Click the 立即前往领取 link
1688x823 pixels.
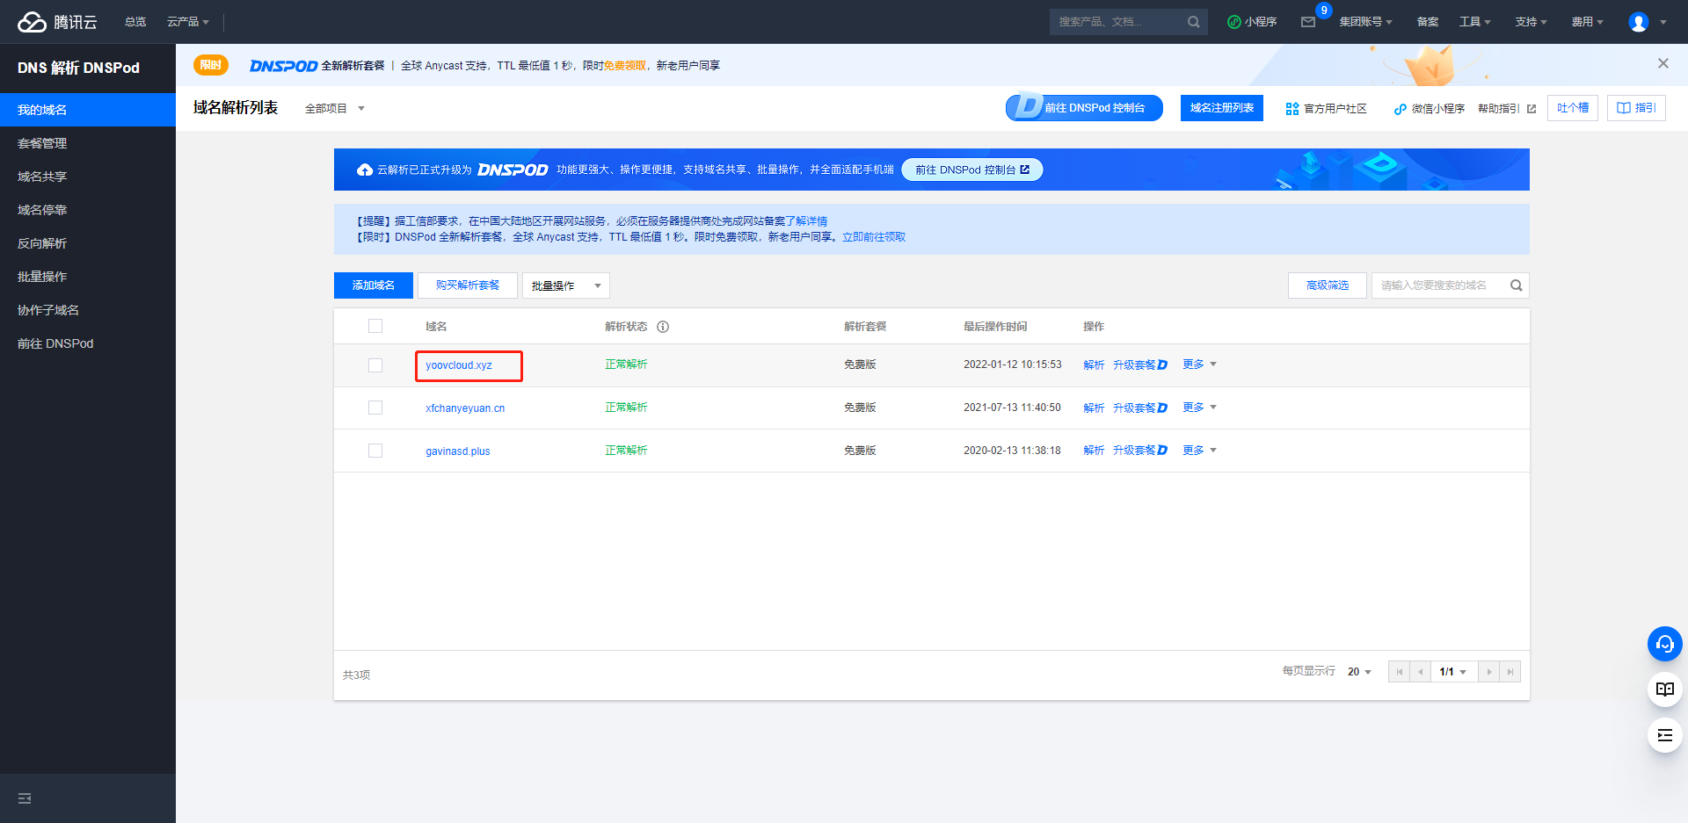pyautogui.click(x=874, y=237)
